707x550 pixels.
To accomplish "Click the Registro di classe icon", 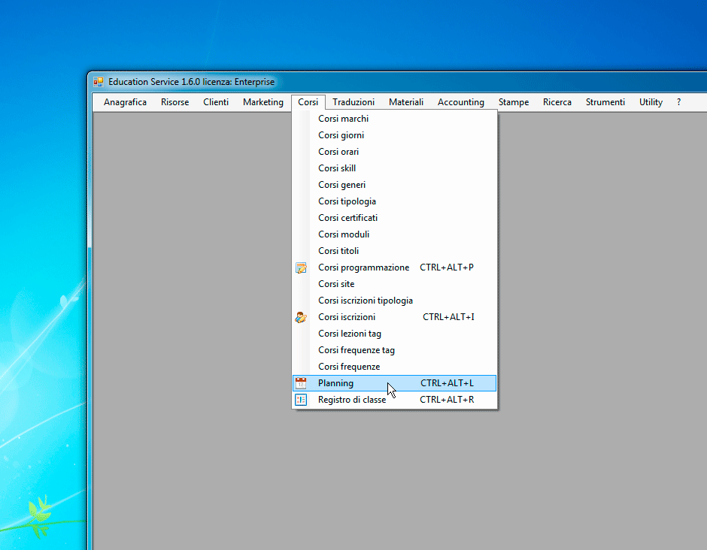I will click(x=301, y=400).
